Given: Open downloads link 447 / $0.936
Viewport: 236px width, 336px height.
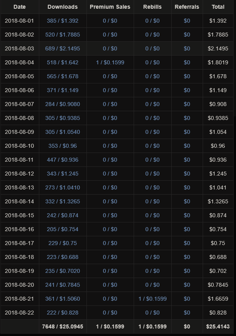Looking at the screenshot, I should 63,160.
